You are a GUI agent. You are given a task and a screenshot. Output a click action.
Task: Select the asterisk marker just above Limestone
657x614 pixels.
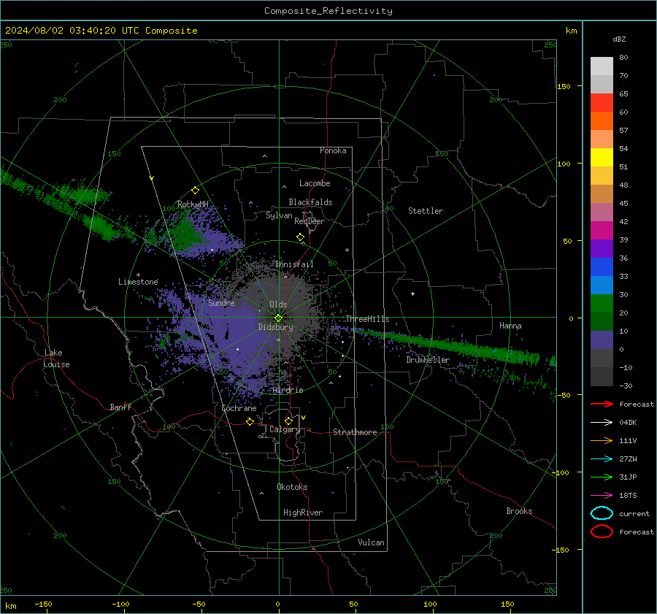click(138, 275)
